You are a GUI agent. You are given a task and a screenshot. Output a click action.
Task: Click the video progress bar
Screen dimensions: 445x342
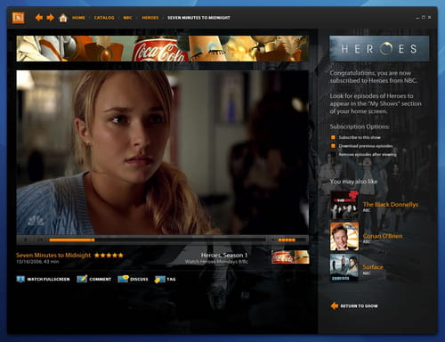click(x=158, y=240)
